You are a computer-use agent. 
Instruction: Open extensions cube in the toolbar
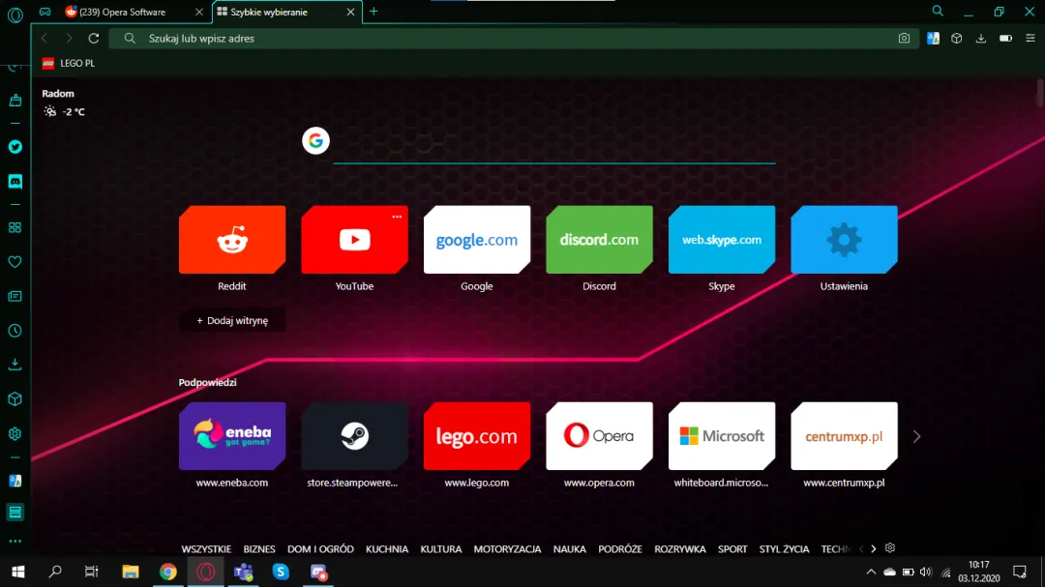pyautogui.click(x=956, y=39)
